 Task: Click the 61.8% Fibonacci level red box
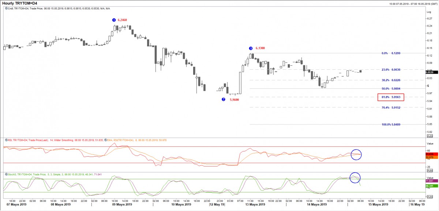coord(391,97)
